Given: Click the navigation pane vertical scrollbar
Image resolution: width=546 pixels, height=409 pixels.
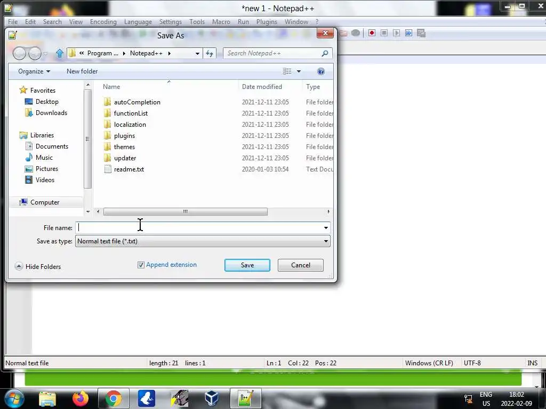Looking at the screenshot, I should [88, 139].
